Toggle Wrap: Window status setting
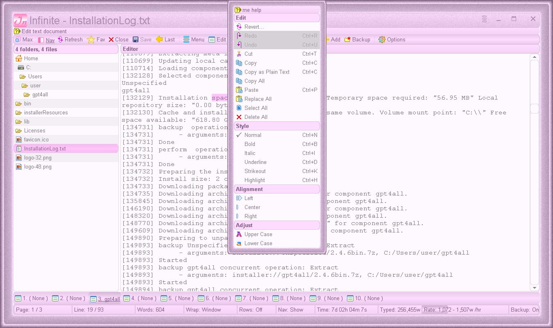 [x=210, y=310]
